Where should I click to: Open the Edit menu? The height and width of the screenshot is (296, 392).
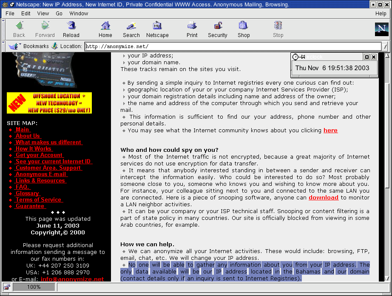point(26,14)
